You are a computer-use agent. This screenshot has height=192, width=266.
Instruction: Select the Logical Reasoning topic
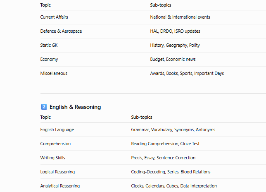click(x=57, y=172)
